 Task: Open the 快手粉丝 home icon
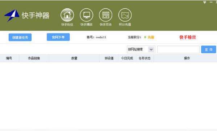(67, 15)
